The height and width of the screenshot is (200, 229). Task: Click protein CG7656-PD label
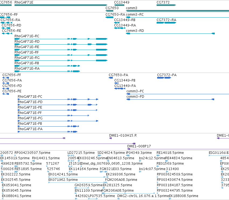(12, 86)
